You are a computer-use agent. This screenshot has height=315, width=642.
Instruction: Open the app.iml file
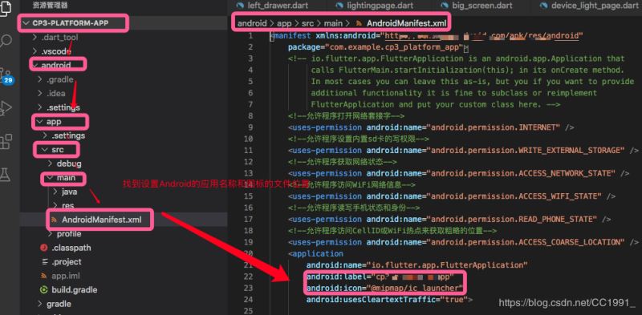pos(66,276)
